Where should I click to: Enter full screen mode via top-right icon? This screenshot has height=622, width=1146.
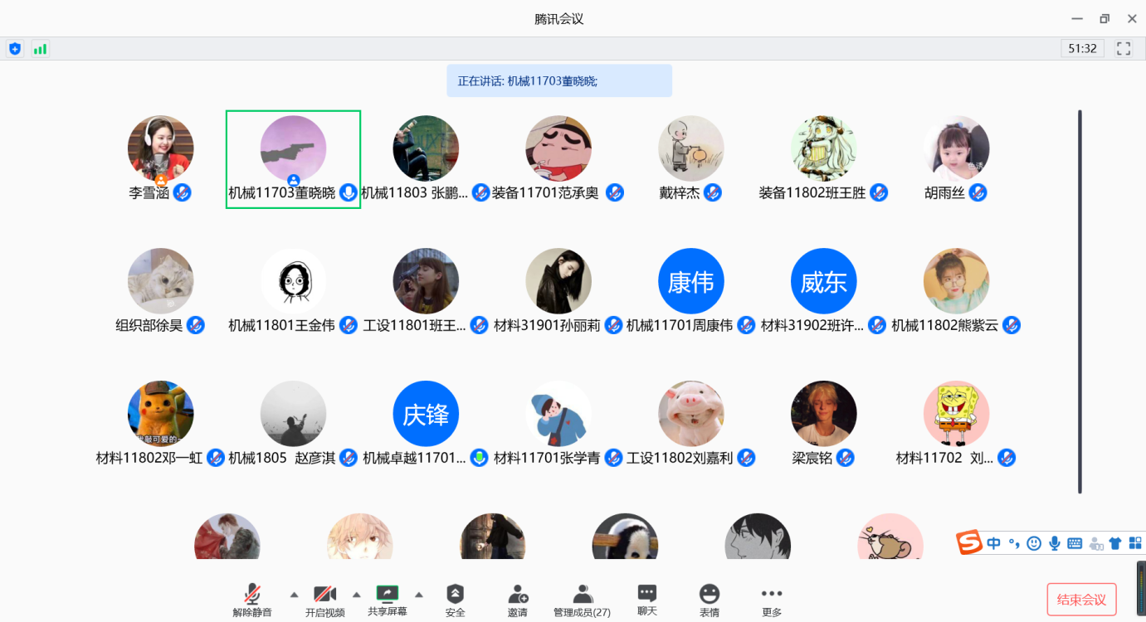pos(1124,49)
